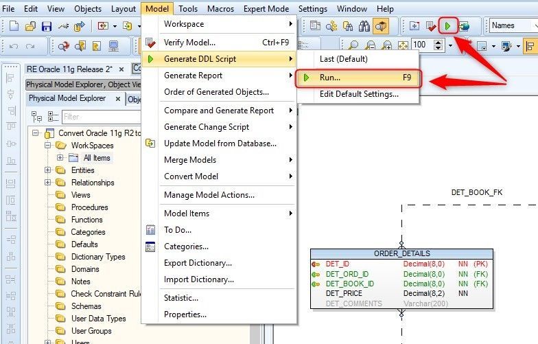Choose Update Model from Database...
The image size is (538, 344).
pyautogui.click(x=219, y=144)
